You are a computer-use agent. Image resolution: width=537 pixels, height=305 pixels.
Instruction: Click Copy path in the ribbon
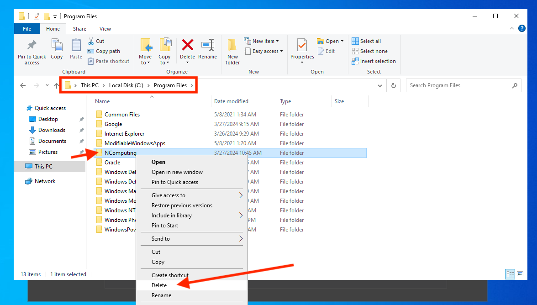pyautogui.click(x=104, y=51)
